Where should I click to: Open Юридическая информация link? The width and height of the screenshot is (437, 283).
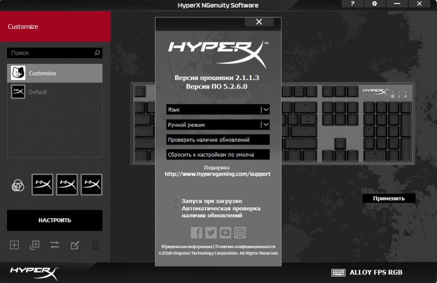point(187,247)
